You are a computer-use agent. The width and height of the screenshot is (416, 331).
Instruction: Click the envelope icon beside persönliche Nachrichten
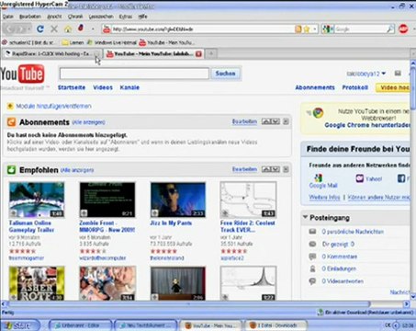pos(312,232)
